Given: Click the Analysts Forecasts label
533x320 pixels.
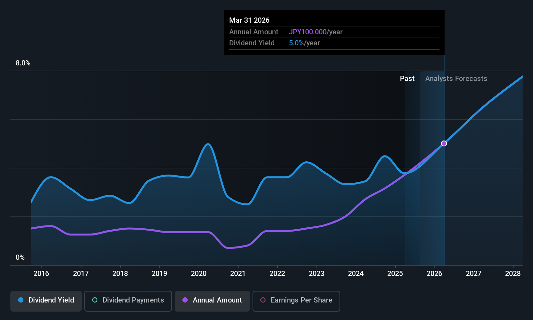Looking at the screenshot, I should 456,79.
